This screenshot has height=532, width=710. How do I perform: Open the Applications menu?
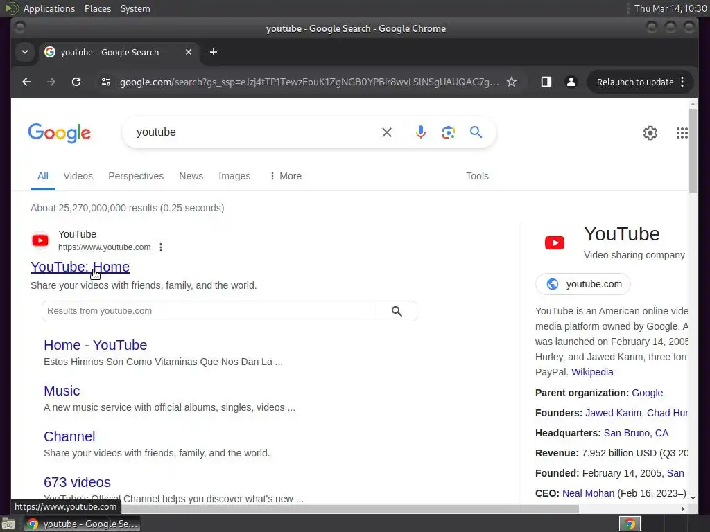pyautogui.click(x=49, y=8)
